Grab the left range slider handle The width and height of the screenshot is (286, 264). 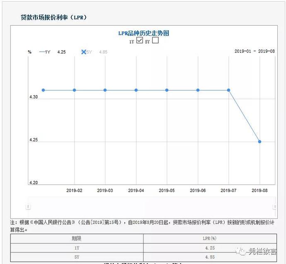coord(28,207)
